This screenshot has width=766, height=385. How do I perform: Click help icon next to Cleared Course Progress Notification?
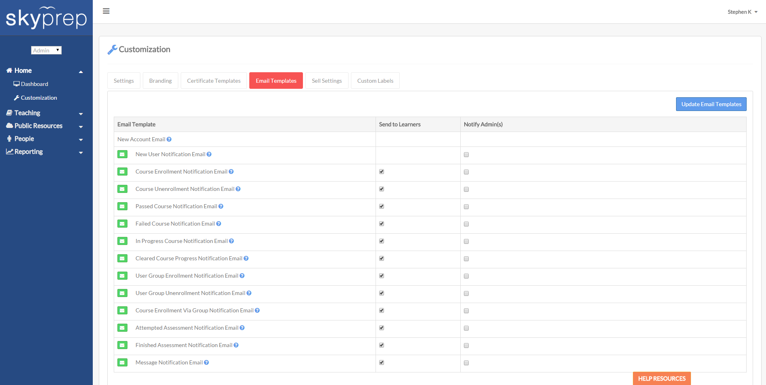(x=246, y=258)
